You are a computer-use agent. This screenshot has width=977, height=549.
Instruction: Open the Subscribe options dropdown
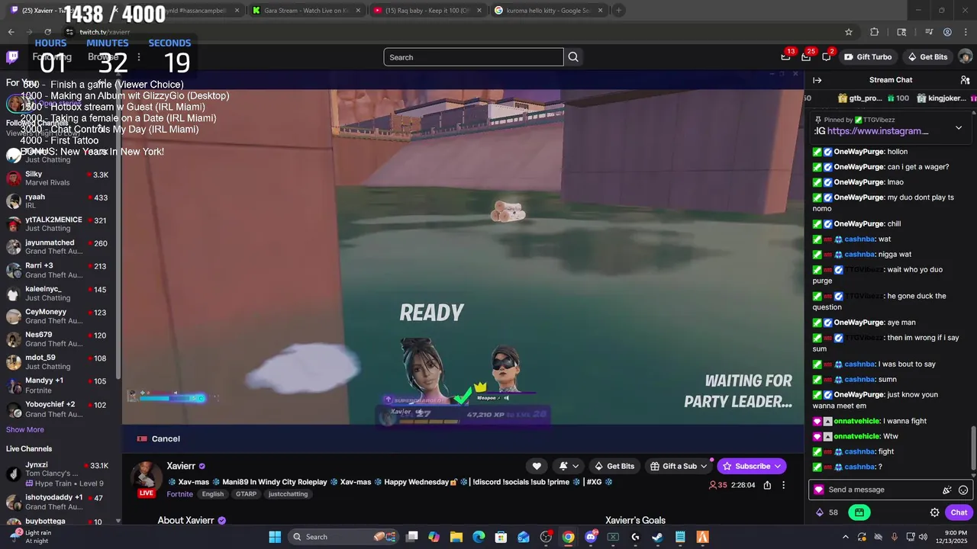click(x=778, y=466)
